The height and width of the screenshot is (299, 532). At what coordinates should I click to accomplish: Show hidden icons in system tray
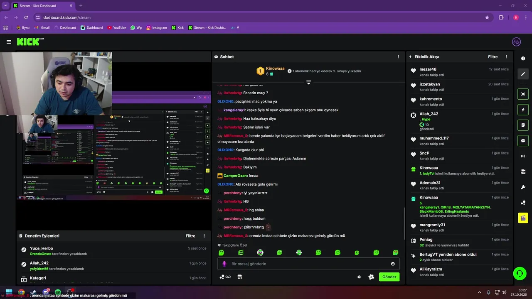click(x=479, y=292)
